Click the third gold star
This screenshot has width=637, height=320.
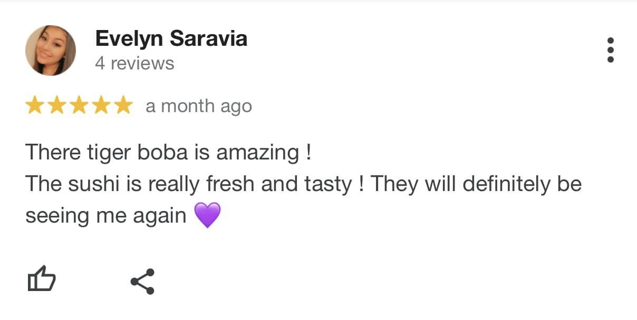click(x=79, y=105)
